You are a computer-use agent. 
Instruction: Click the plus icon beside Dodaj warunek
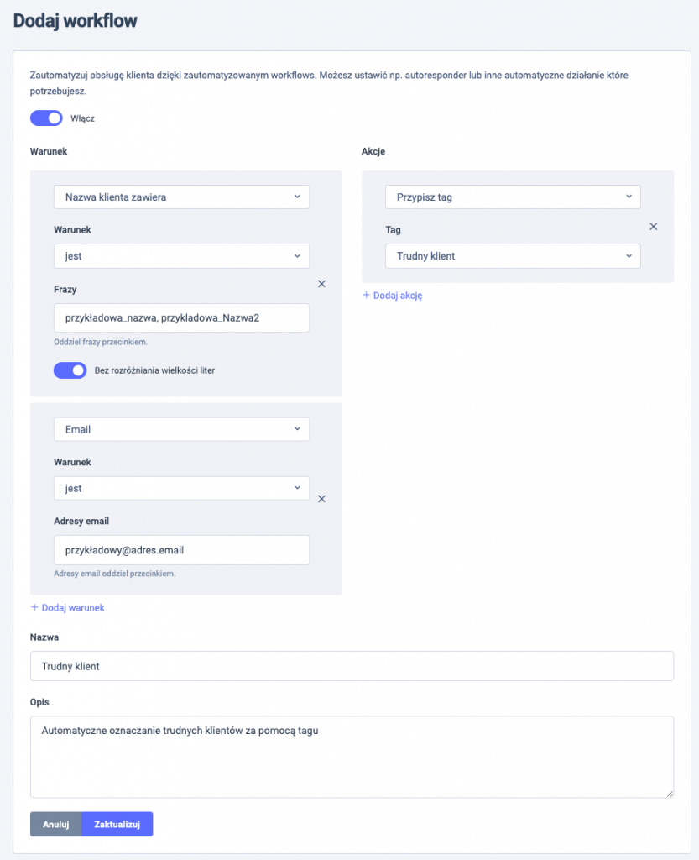[34, 607]
